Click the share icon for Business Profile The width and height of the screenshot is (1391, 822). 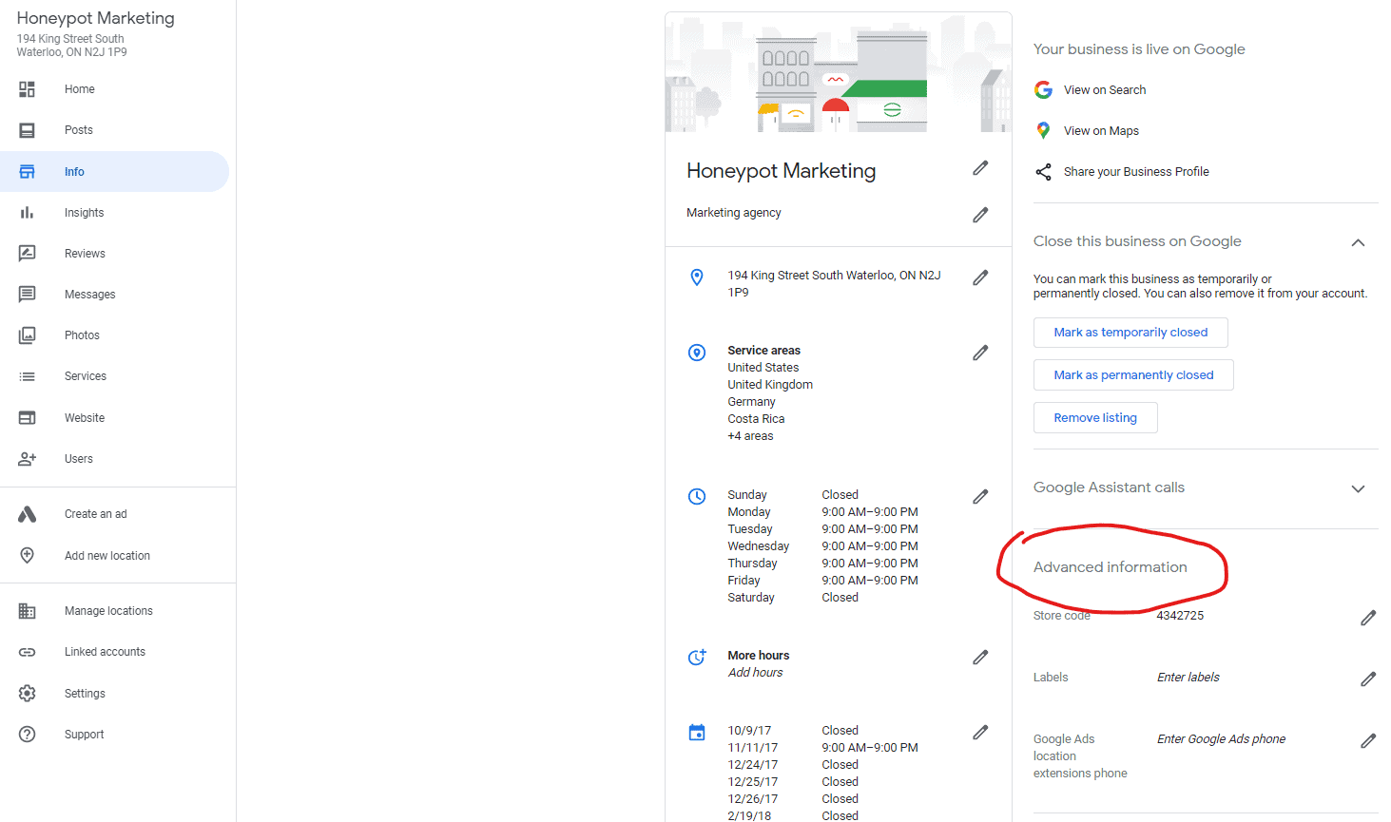pyautogui.click(x=1043, y=172)
